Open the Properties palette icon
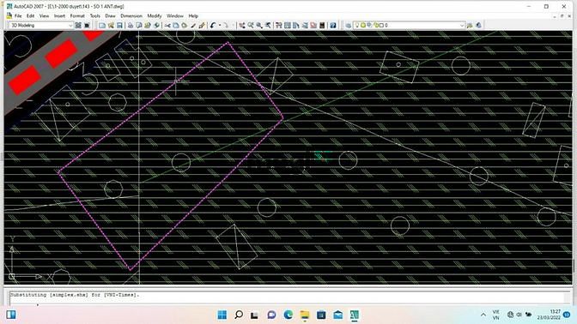Screen dimensions: 577x324 (279, 26)
